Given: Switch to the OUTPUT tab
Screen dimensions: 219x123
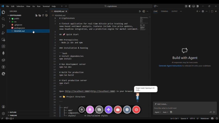Looking at the screenshot, I should point(174,11).
